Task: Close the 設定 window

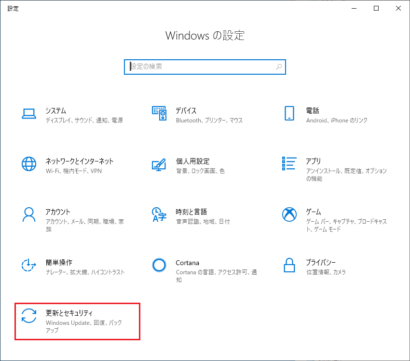Action: (398, 8)
